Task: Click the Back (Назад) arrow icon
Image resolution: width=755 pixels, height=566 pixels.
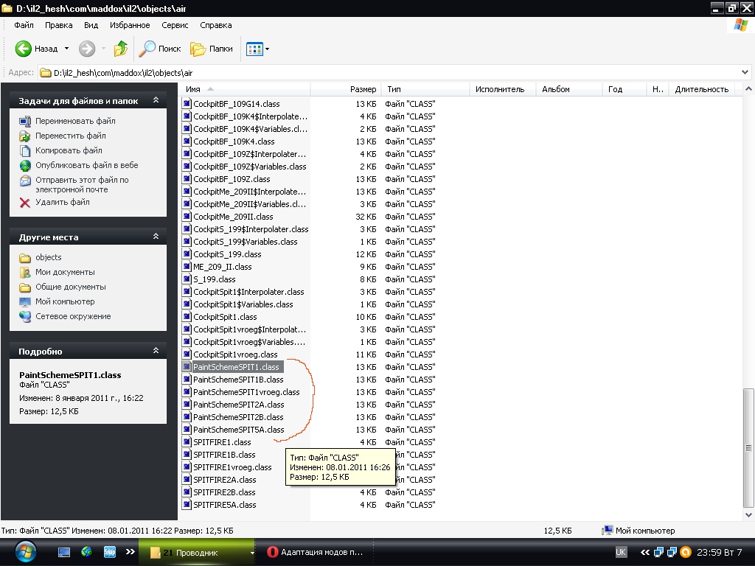Action: point(23,49)
